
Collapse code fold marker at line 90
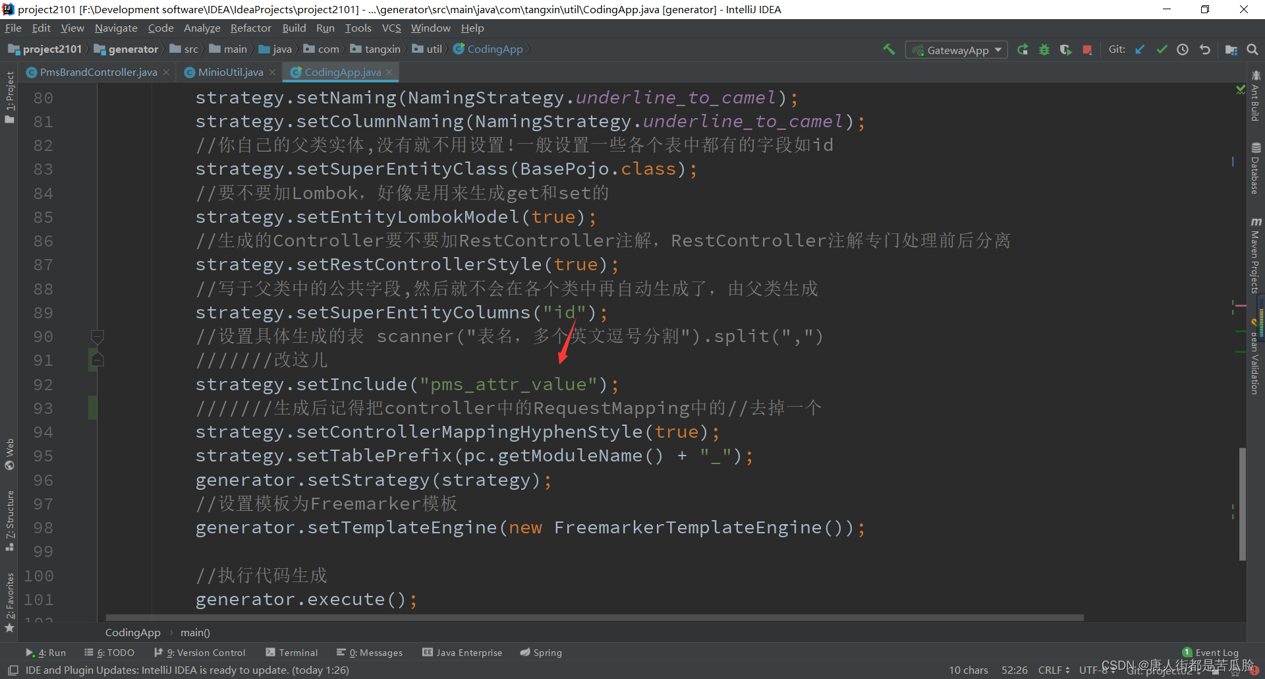pyautogui.click(x=98, y=337)
